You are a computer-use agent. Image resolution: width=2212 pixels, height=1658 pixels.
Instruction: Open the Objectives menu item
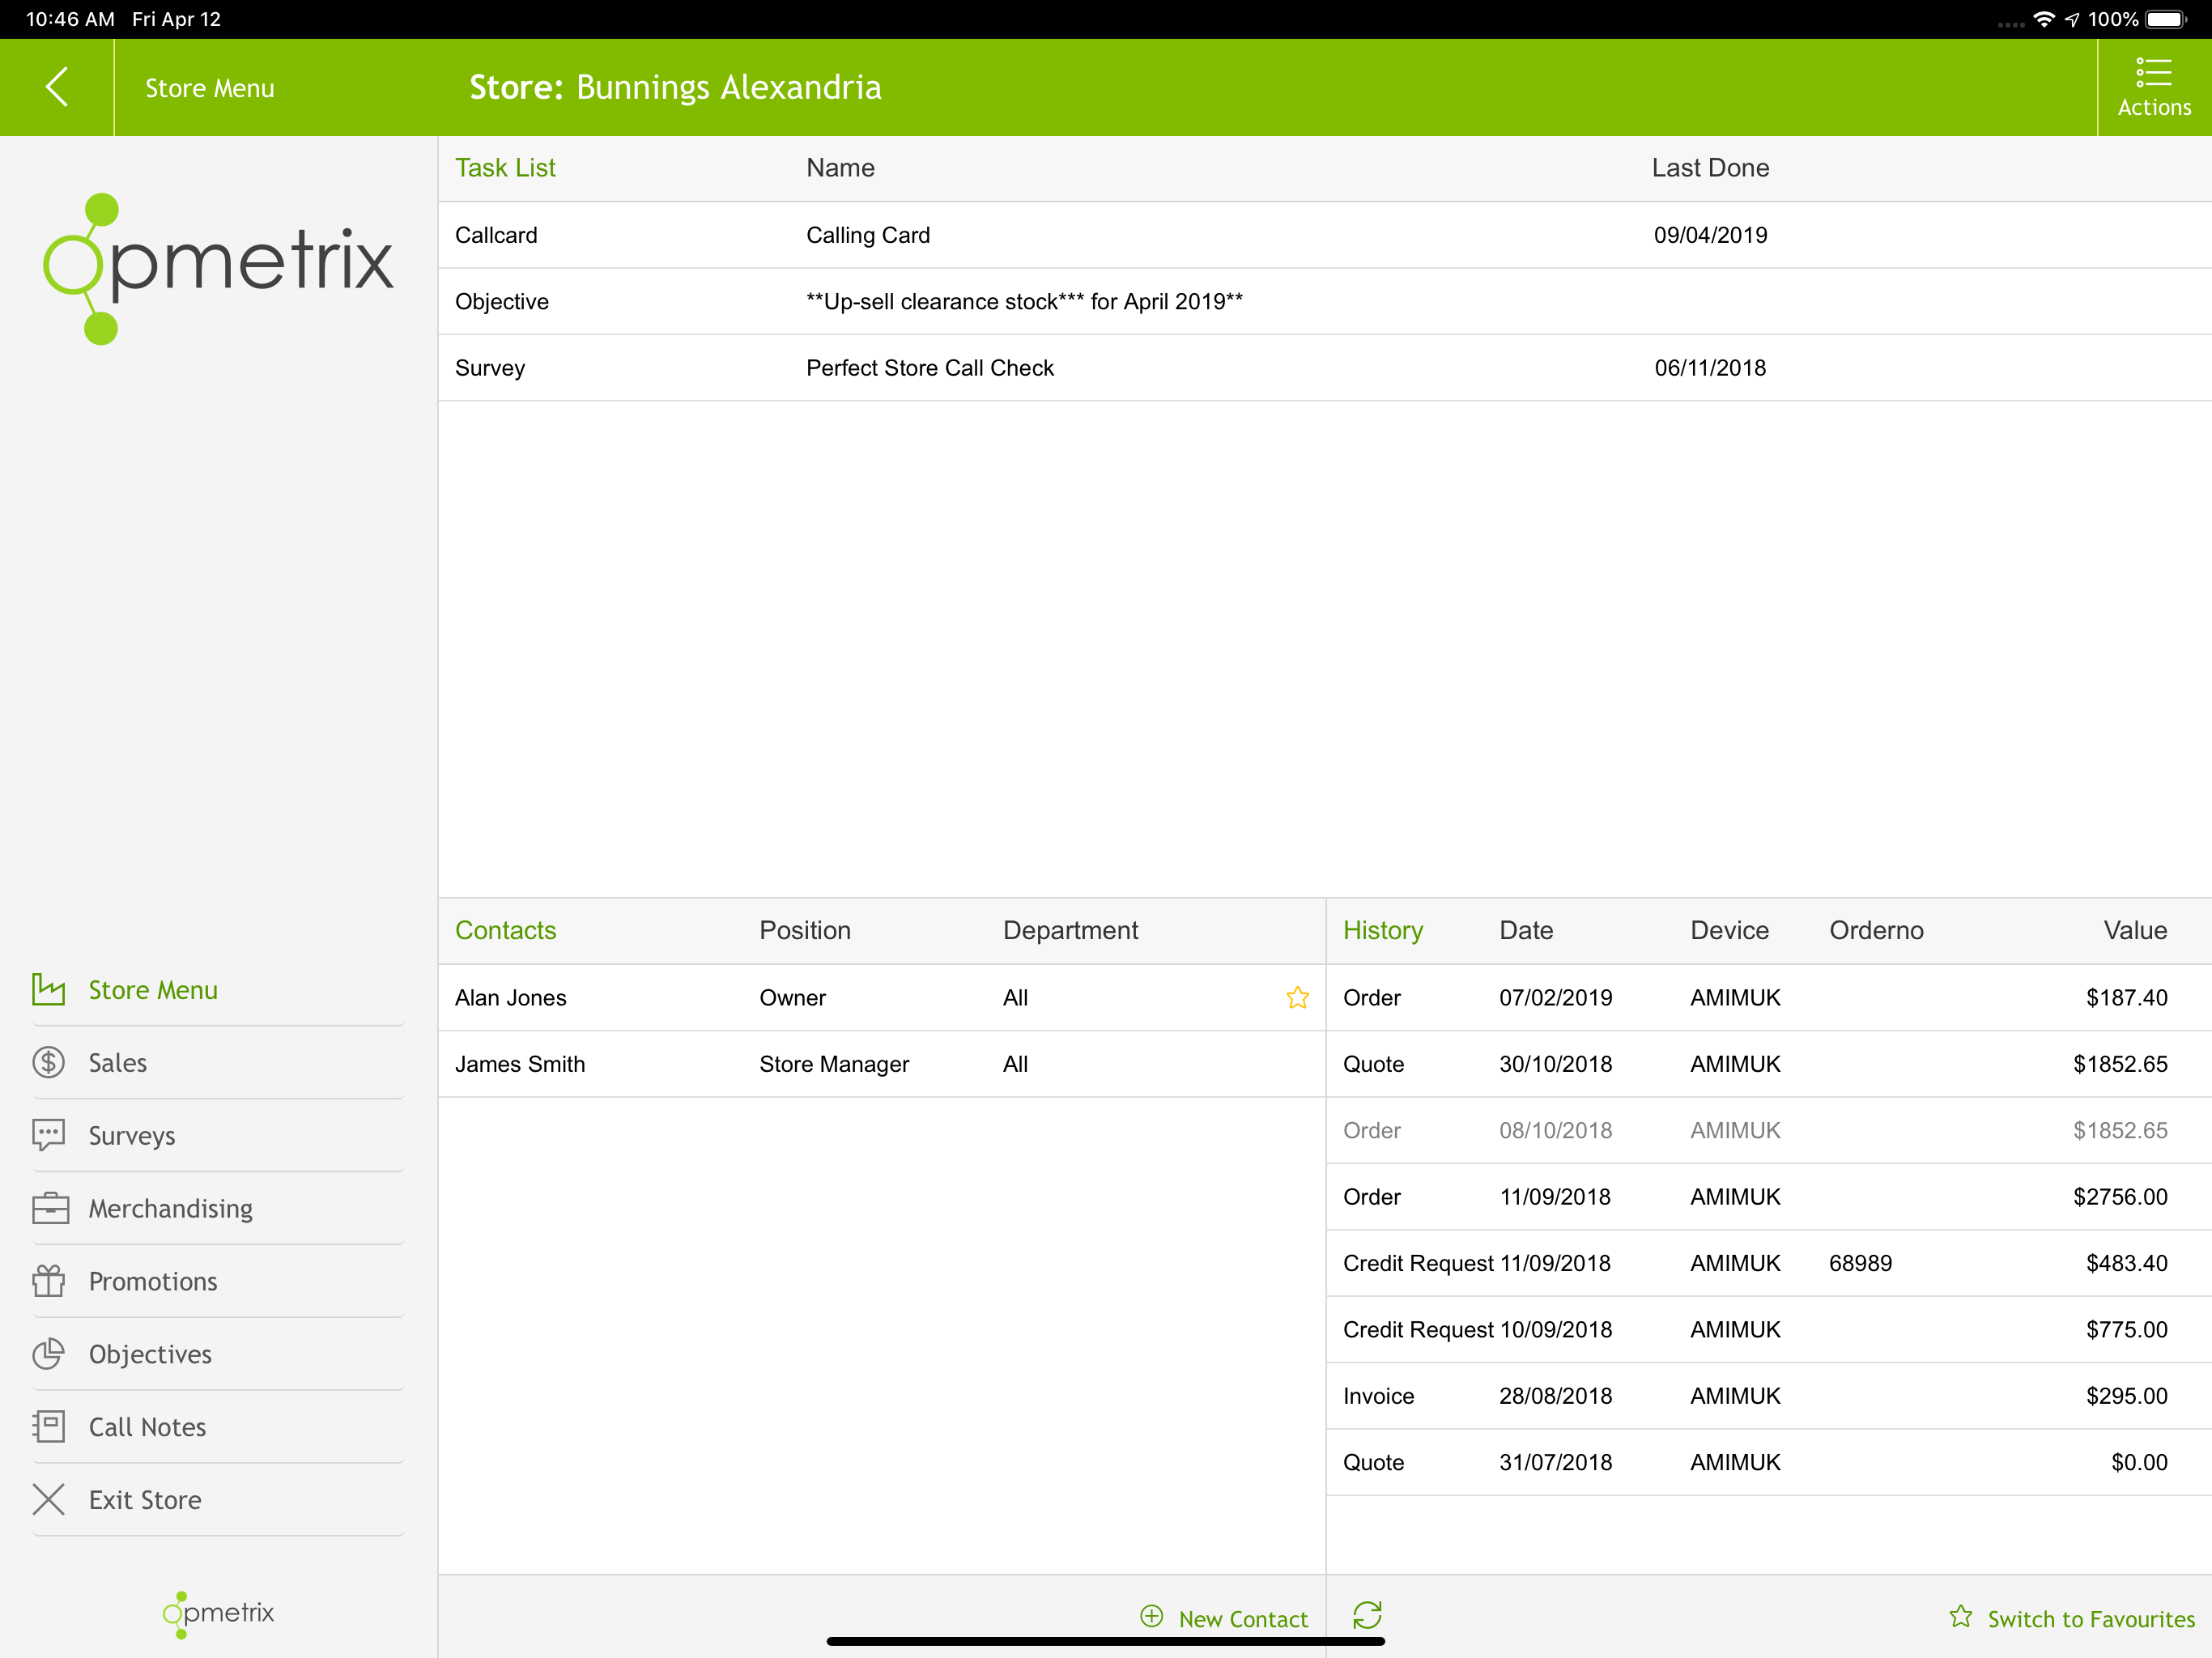coord(217,1354)
